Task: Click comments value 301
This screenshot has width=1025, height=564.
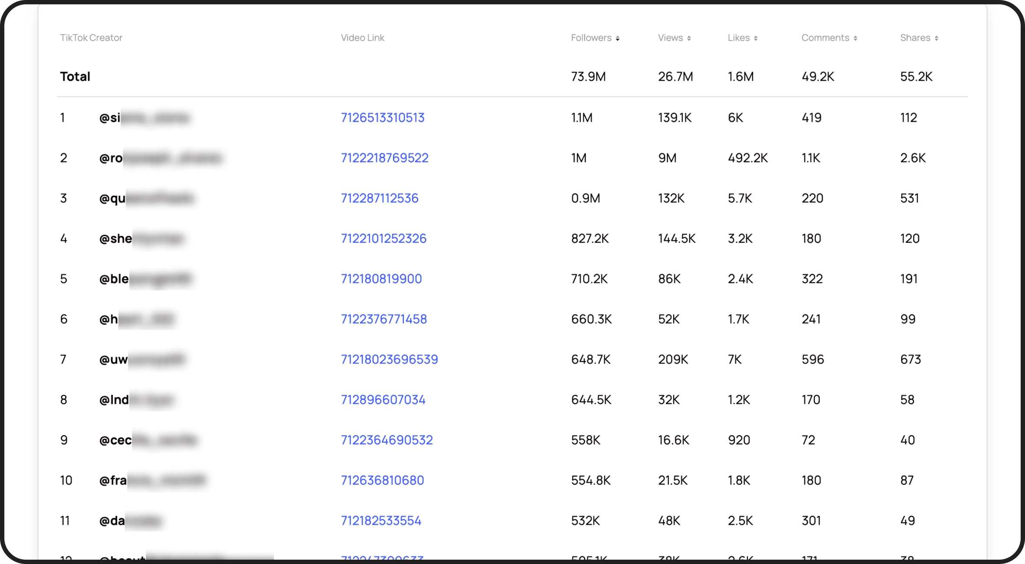Action: click(x=811, y=521)
